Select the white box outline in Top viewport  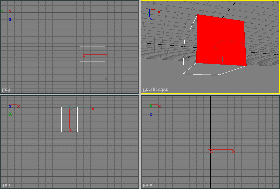point(69,119)
